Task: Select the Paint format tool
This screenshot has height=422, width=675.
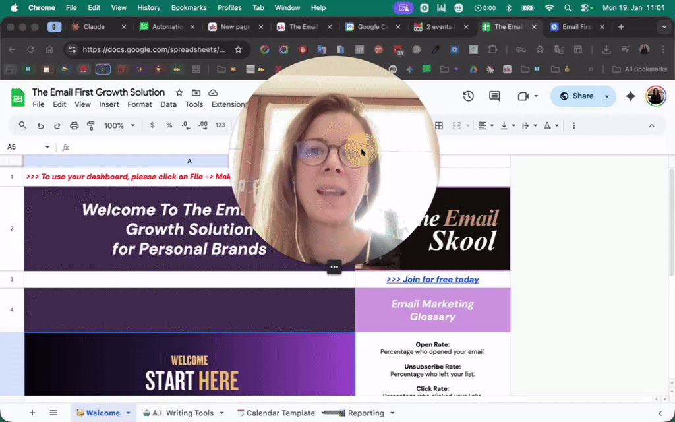Action: point(90,125)
